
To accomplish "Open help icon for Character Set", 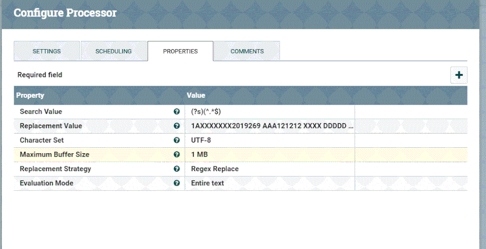I will [x=177, y=140].
